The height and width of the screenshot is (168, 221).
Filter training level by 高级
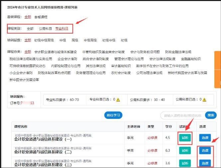click(75, 40)
